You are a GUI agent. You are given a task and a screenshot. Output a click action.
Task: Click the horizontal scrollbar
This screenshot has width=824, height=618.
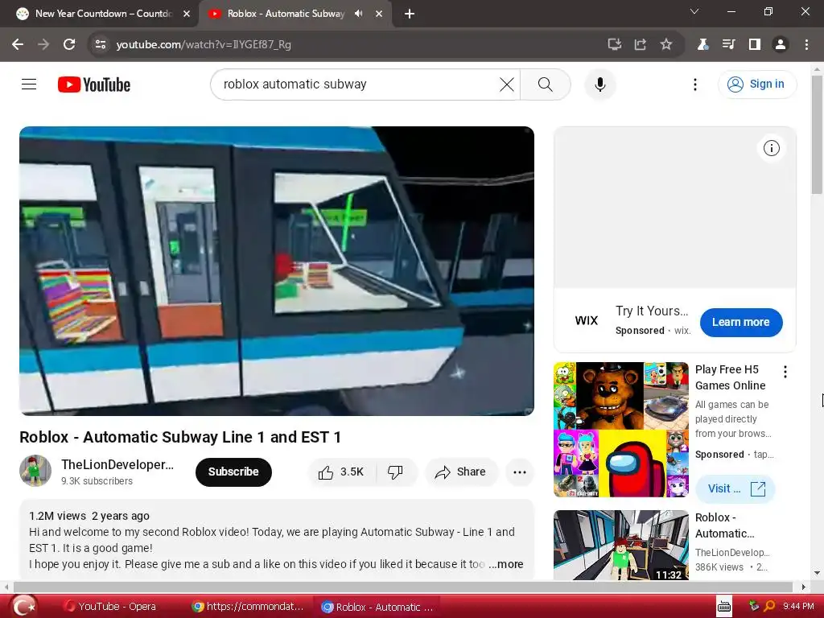click(x=403, y=587)
